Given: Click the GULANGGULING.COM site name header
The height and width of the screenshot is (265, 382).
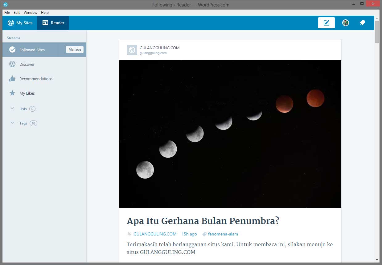Looking at the screenshot, I should pyautogui.click(x=159, y=48).
